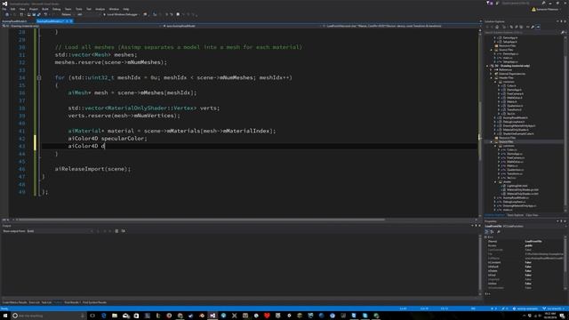The image size is (569, 320).
Task: Open the File menu
Action: [4, 9]
